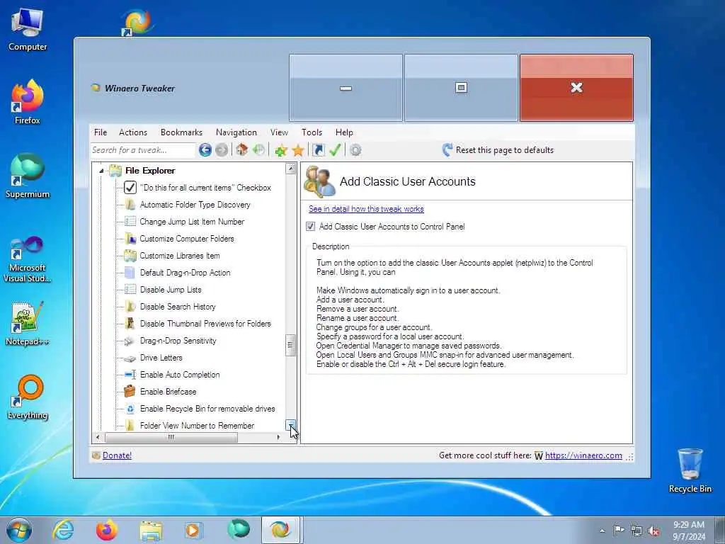The width and height of the screenshot is (725, 544).
Task: Click the Add Classic User Accounts header icon
Action: click(319, 181)
